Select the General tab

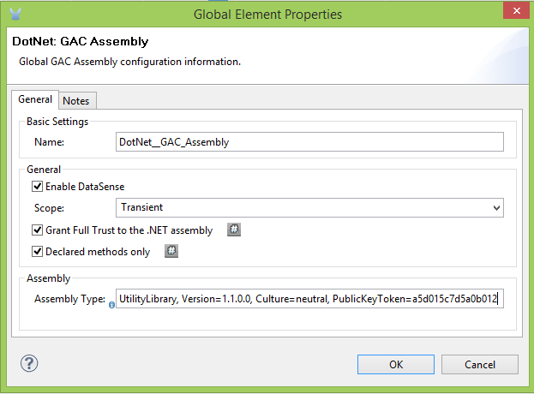click(35, 99)
